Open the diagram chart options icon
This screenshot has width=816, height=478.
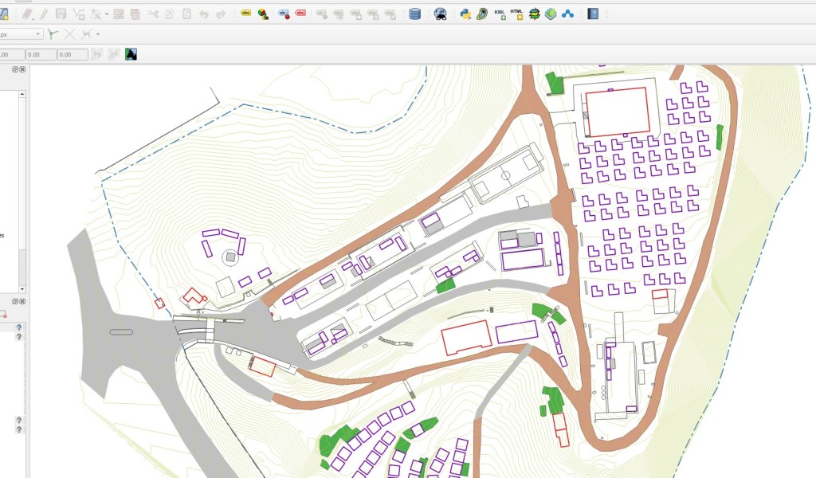[262, 14]
